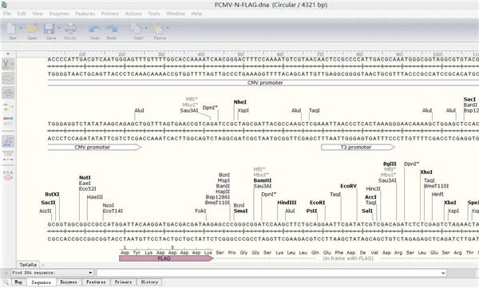Viewport: 479px width, 288px height.
Task: Open the Enzymes menu
Action: [59, 14]
